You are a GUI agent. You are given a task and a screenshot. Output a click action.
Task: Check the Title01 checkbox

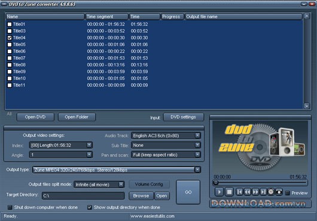point(10,24)
